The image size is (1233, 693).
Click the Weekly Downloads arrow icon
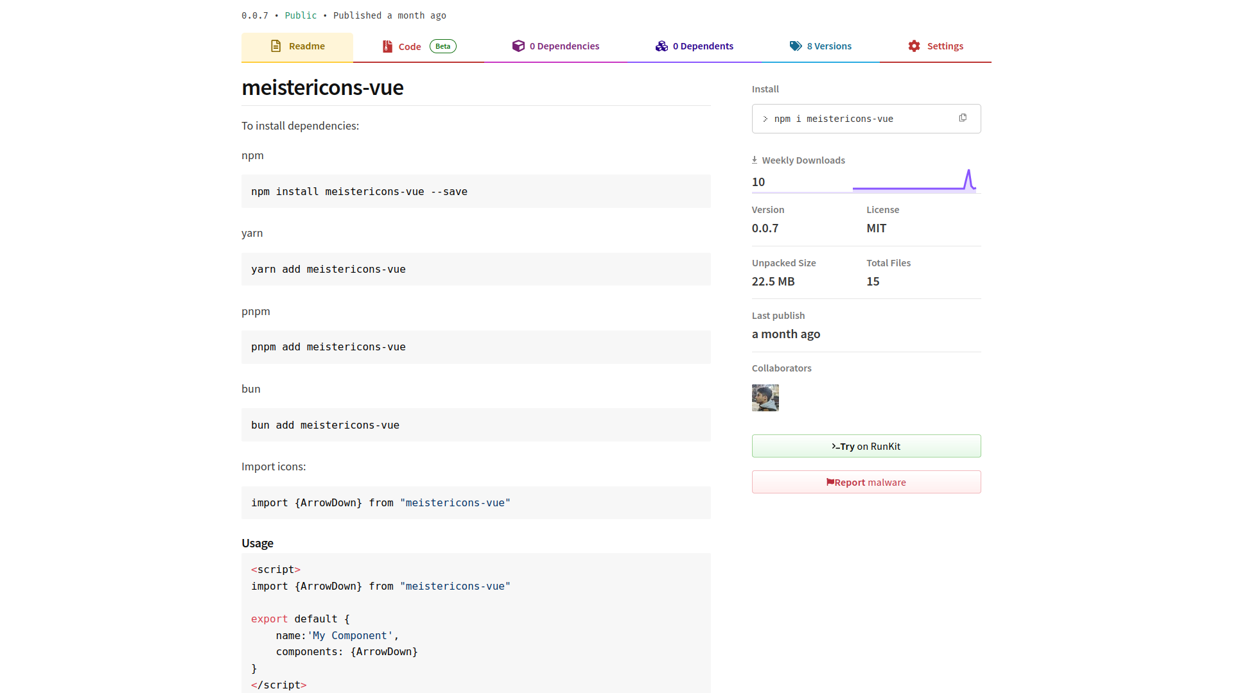tap(755, 160)
